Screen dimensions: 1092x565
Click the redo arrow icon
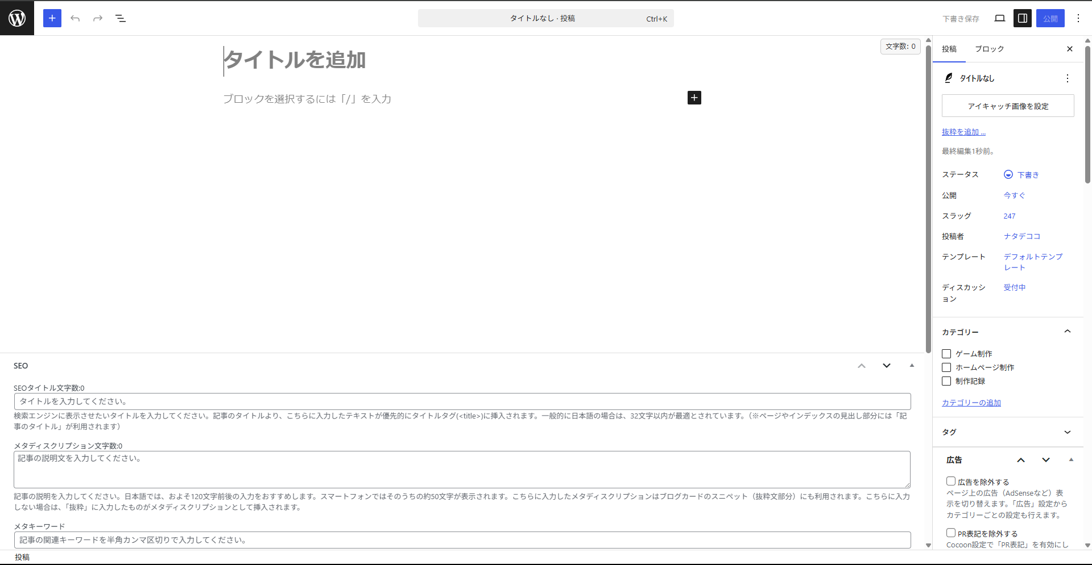(98, 18)
